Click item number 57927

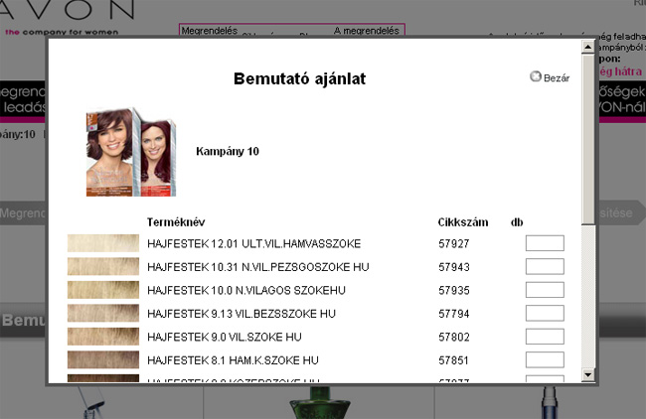coord(453,243)
